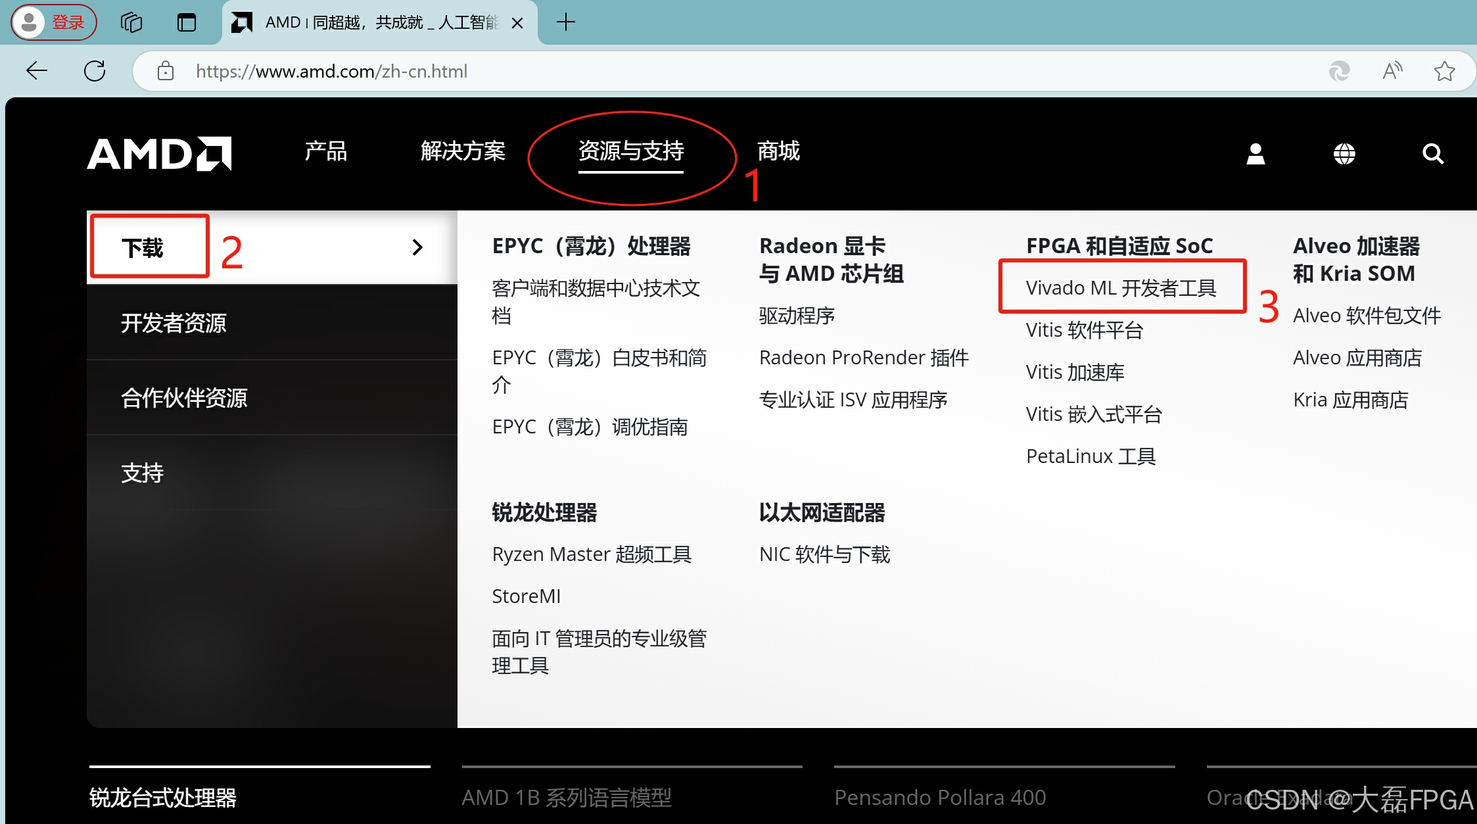Screen dimensions: 1477x824
Task: Expand the 下载 submenu chevron
Action: click(x=417, y=247)
